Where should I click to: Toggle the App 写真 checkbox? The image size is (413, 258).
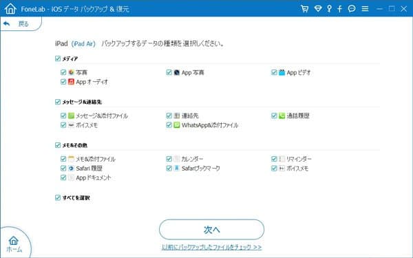pyautogui.click(x=169, y=72)
